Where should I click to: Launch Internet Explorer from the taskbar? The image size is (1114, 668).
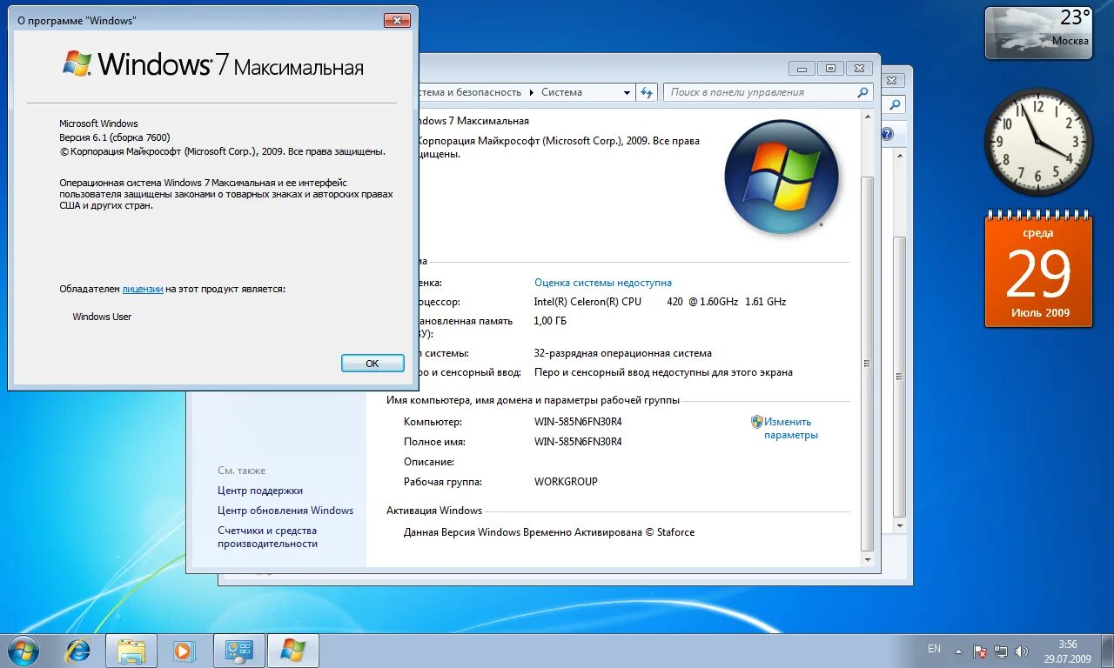point(77,651)
